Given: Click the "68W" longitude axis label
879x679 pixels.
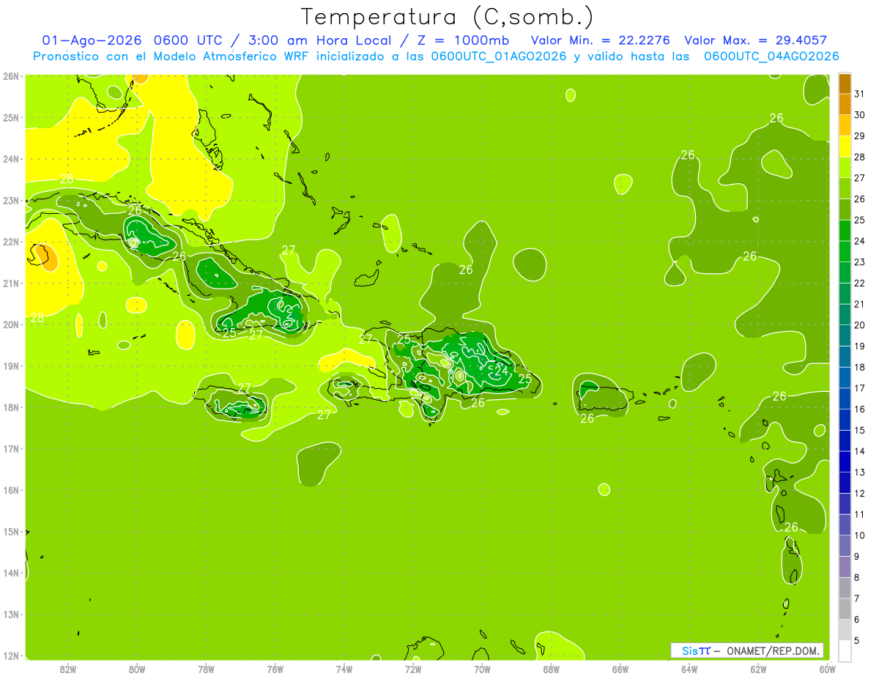Looking at the screenshot, I should click(551, 669).
